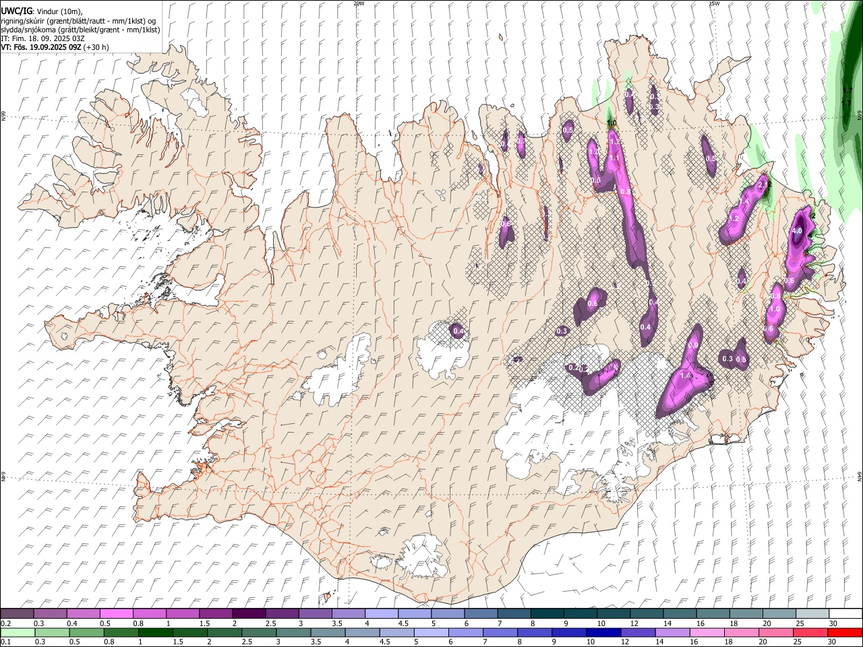863x647 pixels.
Task: Select the "15W" longitude label at the top
Action: tap(714, 3)
